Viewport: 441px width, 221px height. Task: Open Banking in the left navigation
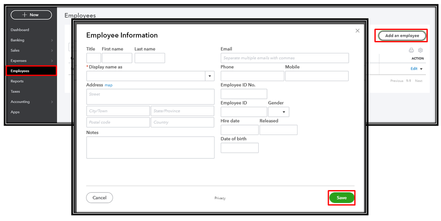click(18, 40)
